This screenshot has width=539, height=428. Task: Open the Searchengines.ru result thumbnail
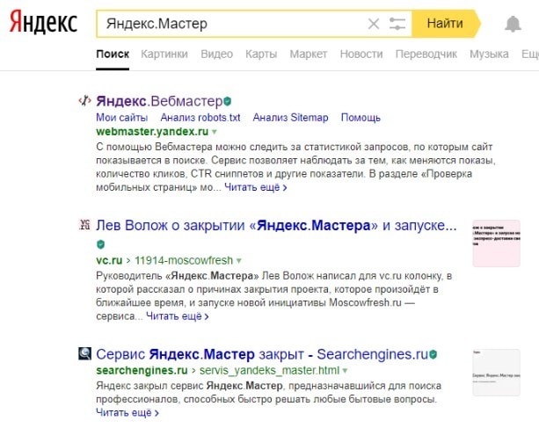click(497, 373)
